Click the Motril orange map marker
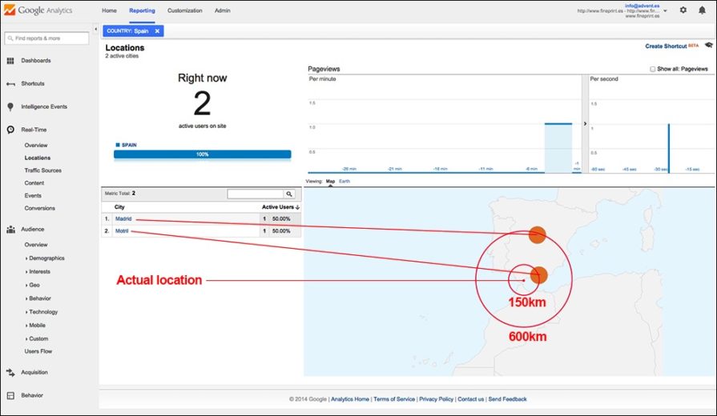717x416 pixels. point(539,275)
